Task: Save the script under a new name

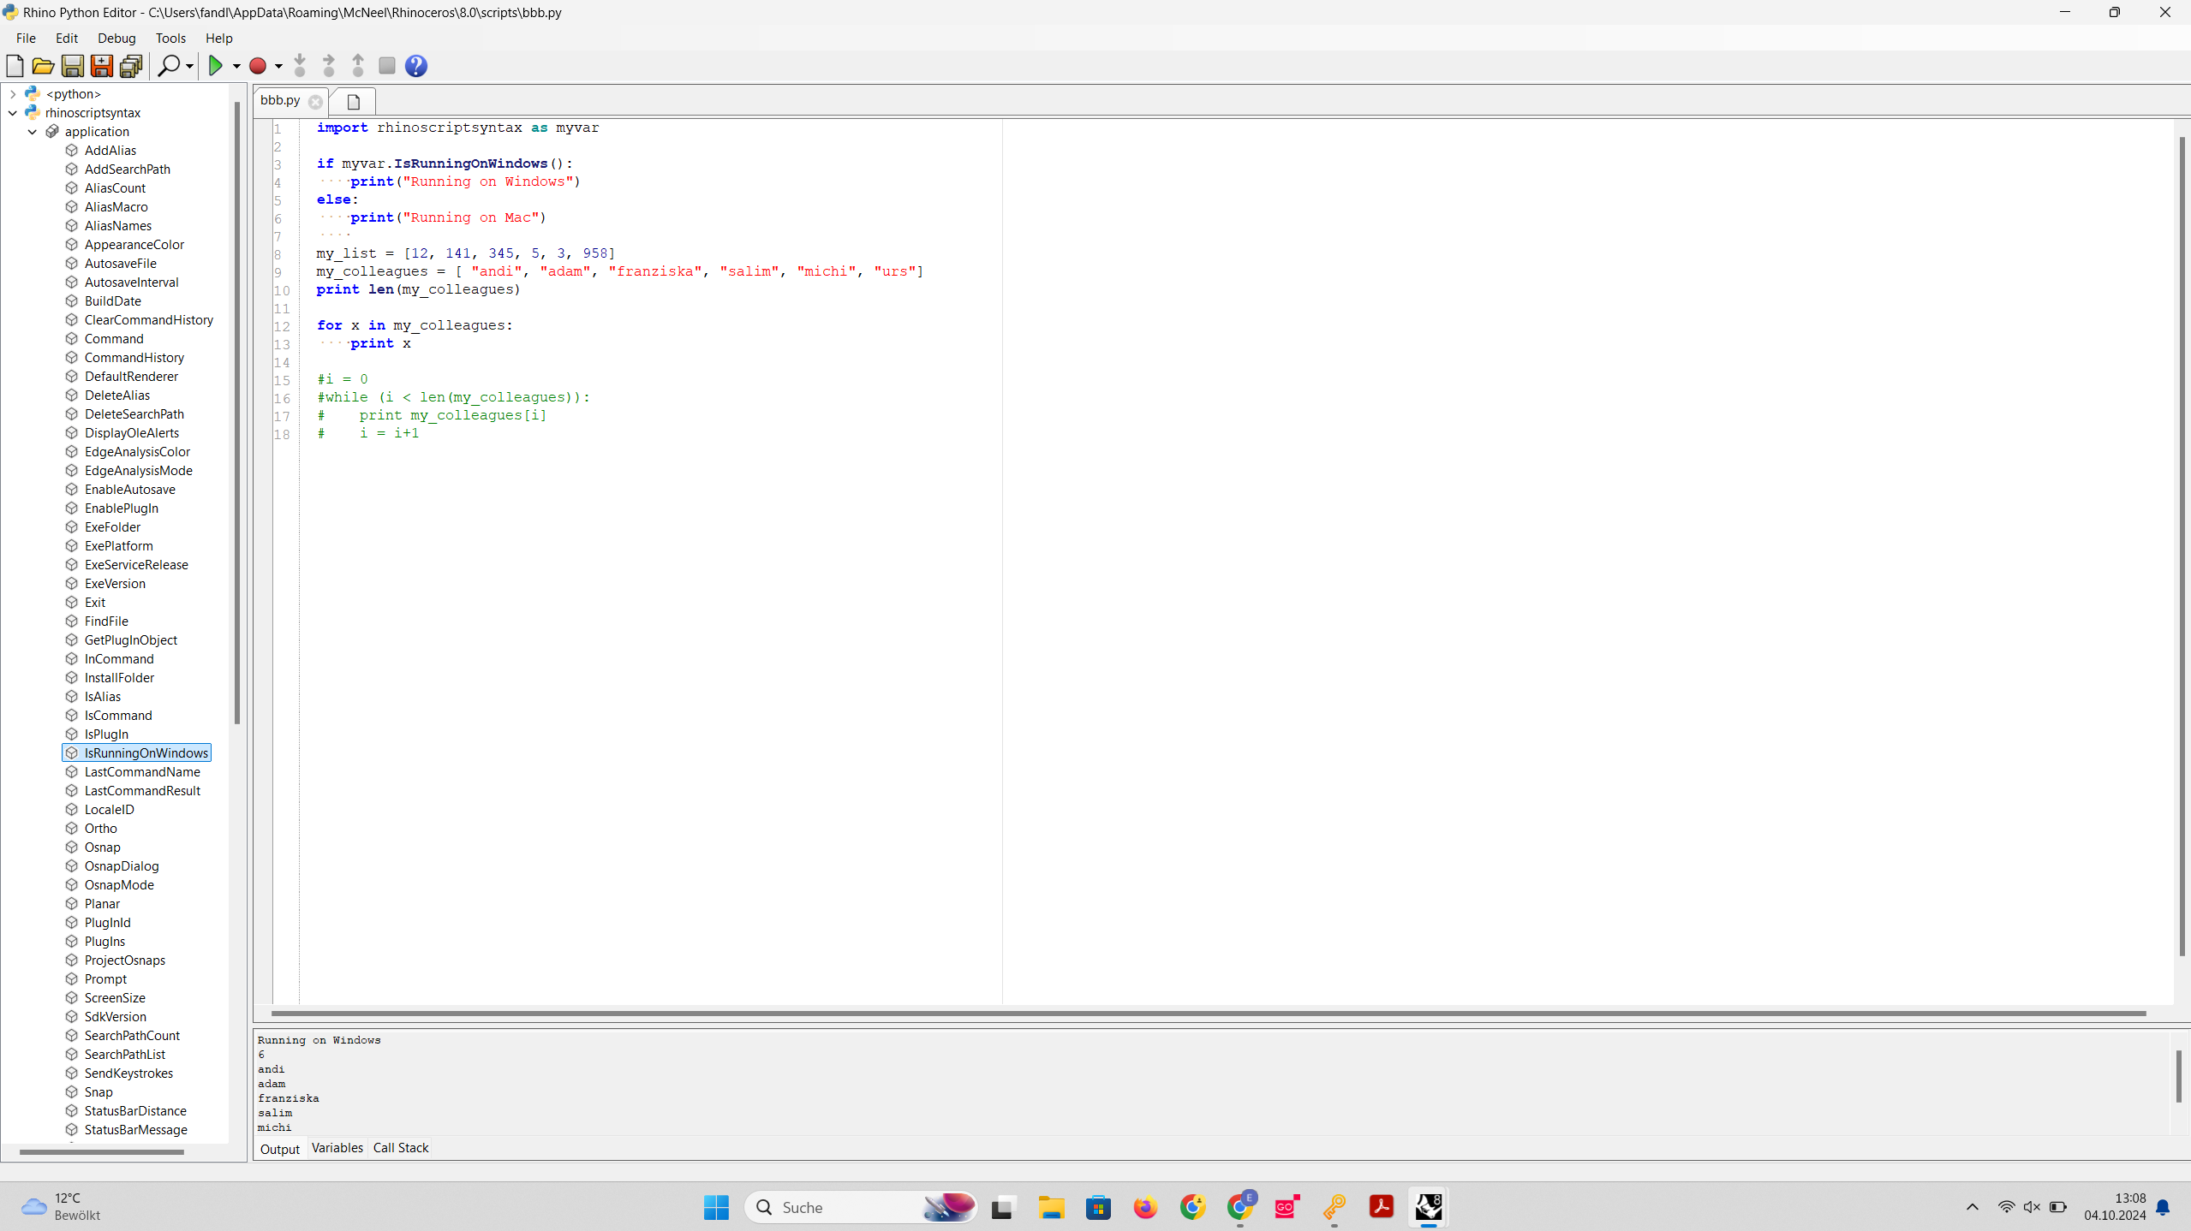Action: (102, 66)
